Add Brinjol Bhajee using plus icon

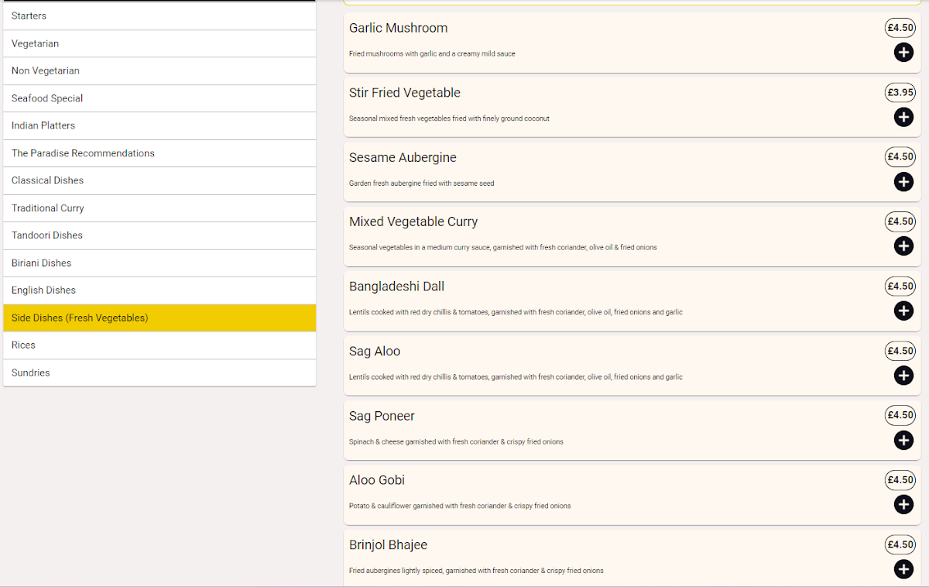point(903,569)
